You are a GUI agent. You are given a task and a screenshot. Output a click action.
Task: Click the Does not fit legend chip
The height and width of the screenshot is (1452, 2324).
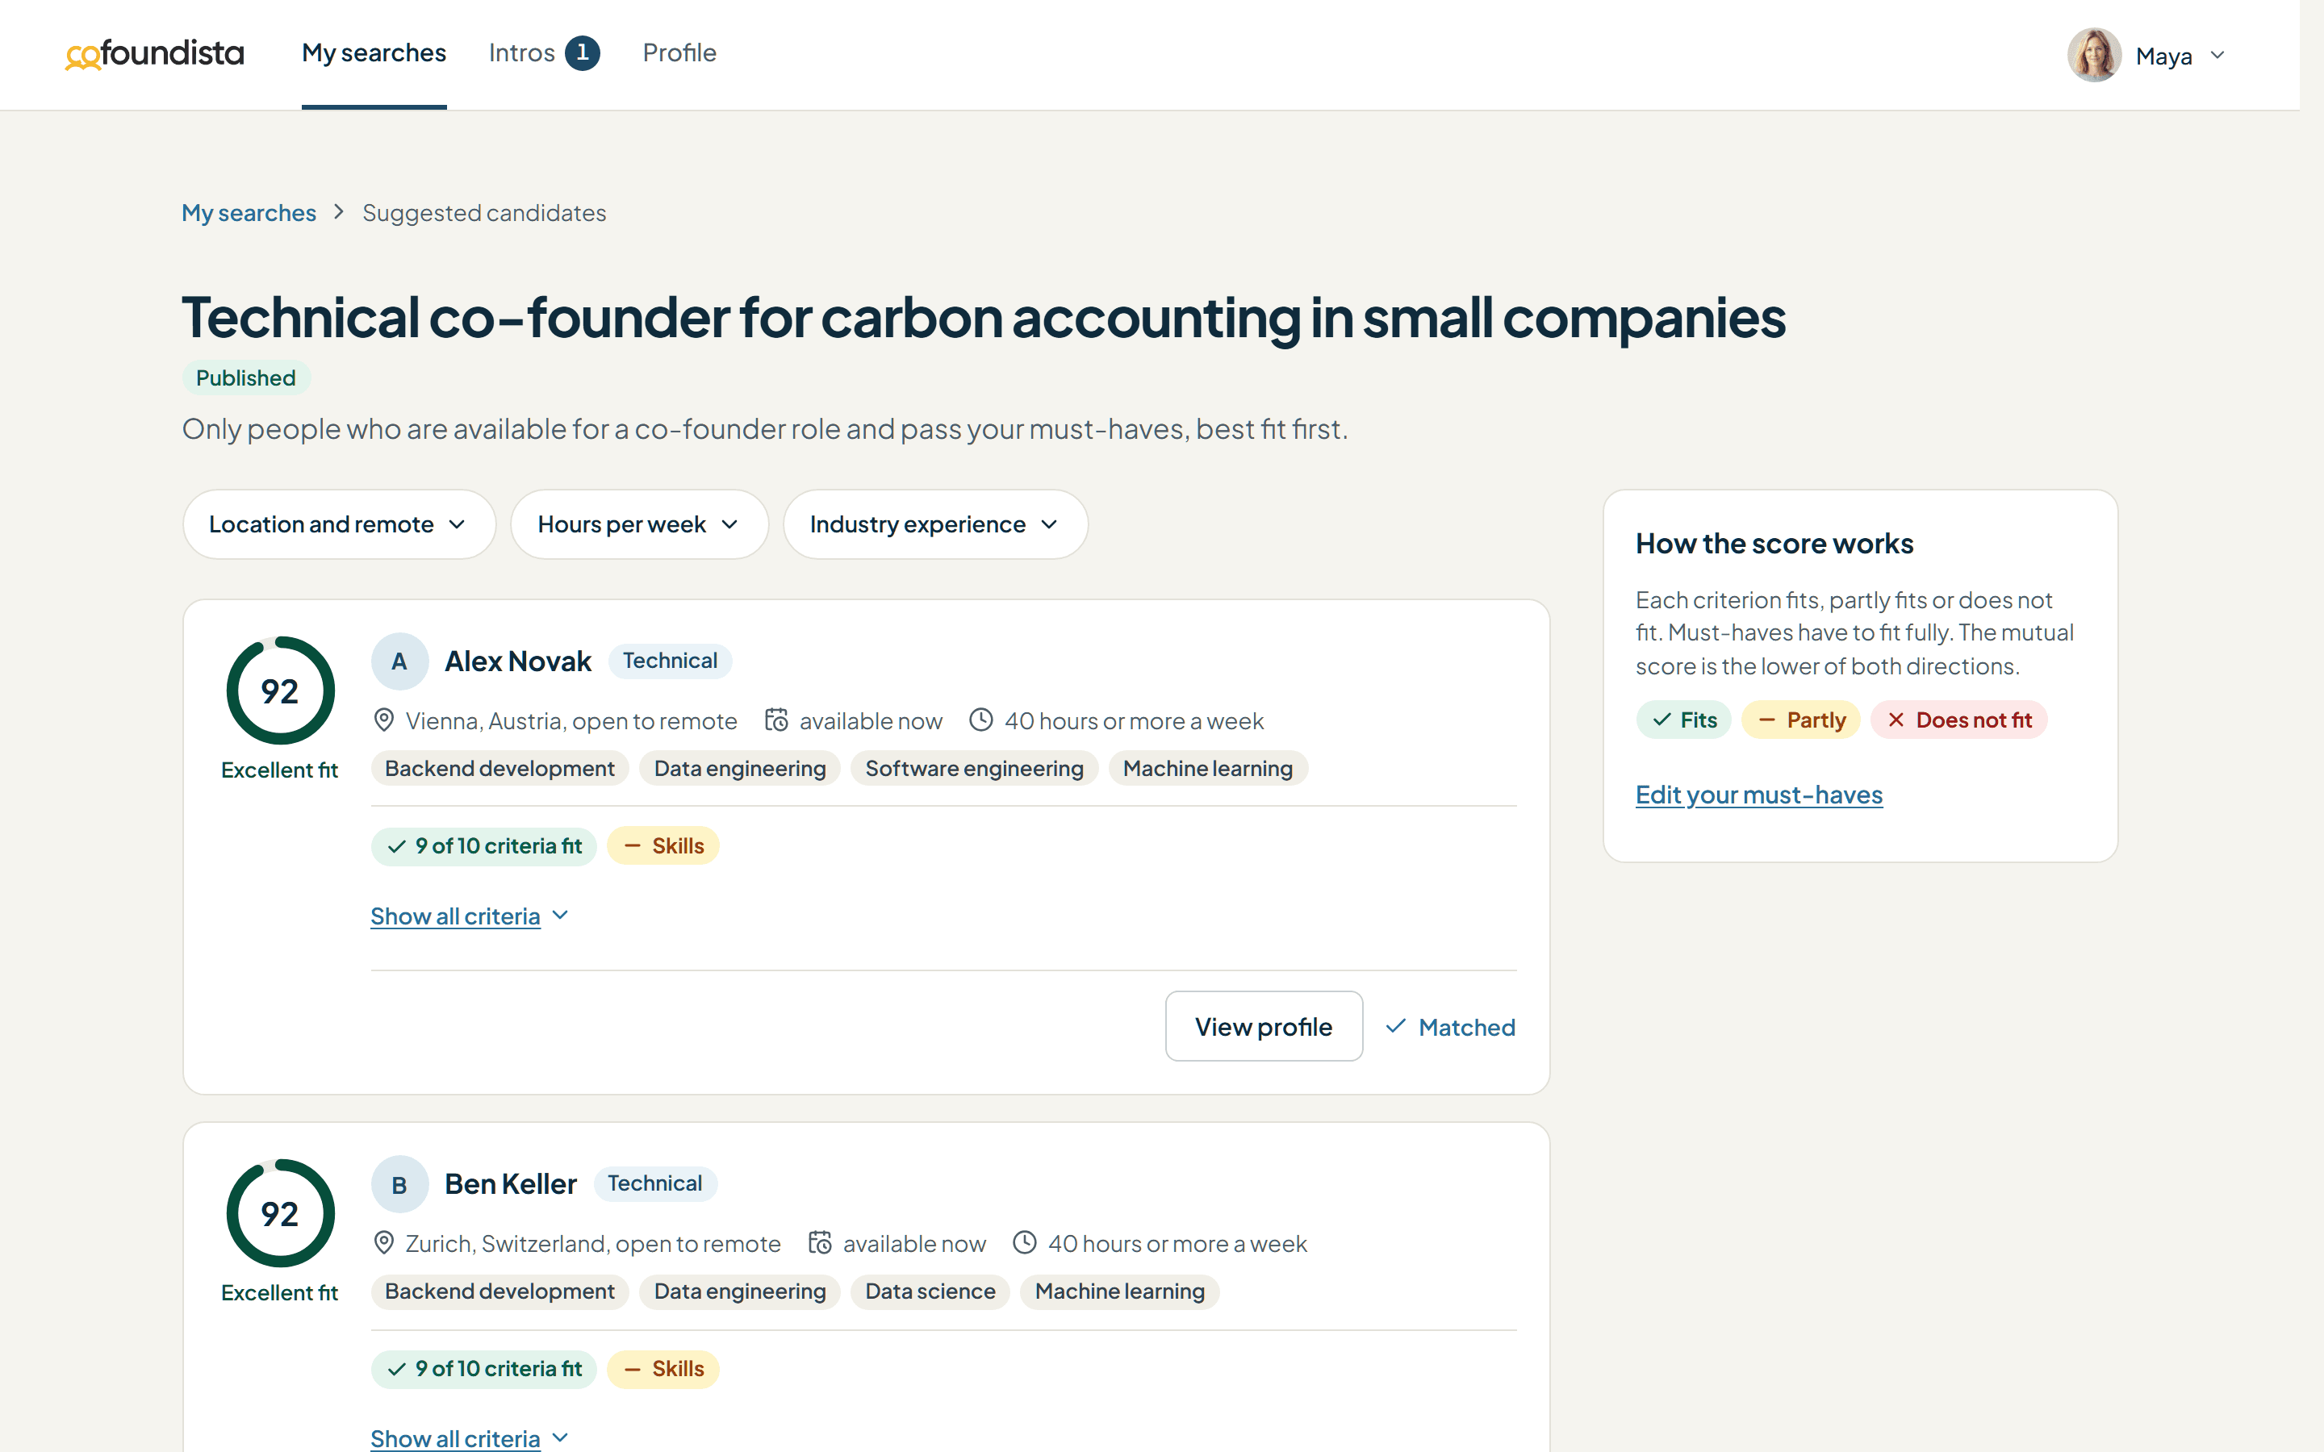1958,720
